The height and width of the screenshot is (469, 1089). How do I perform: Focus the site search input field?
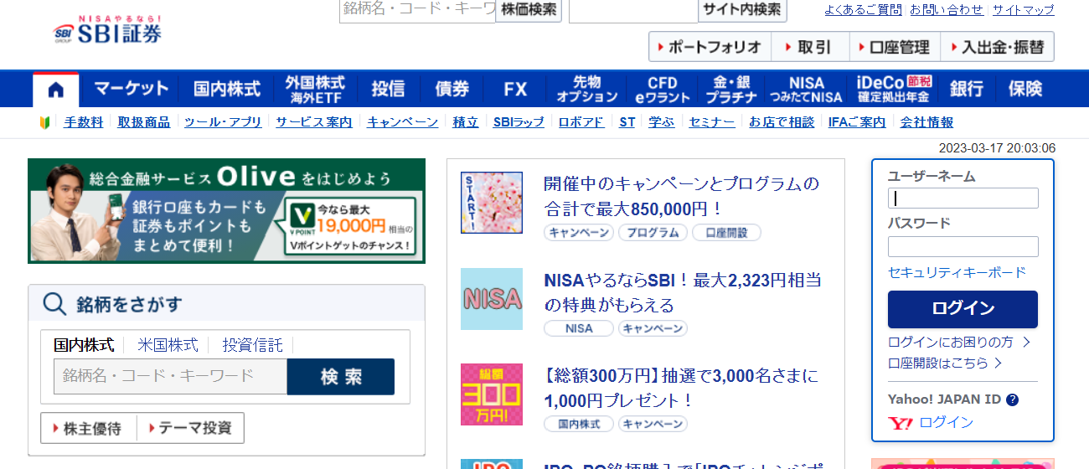[633, 10]
